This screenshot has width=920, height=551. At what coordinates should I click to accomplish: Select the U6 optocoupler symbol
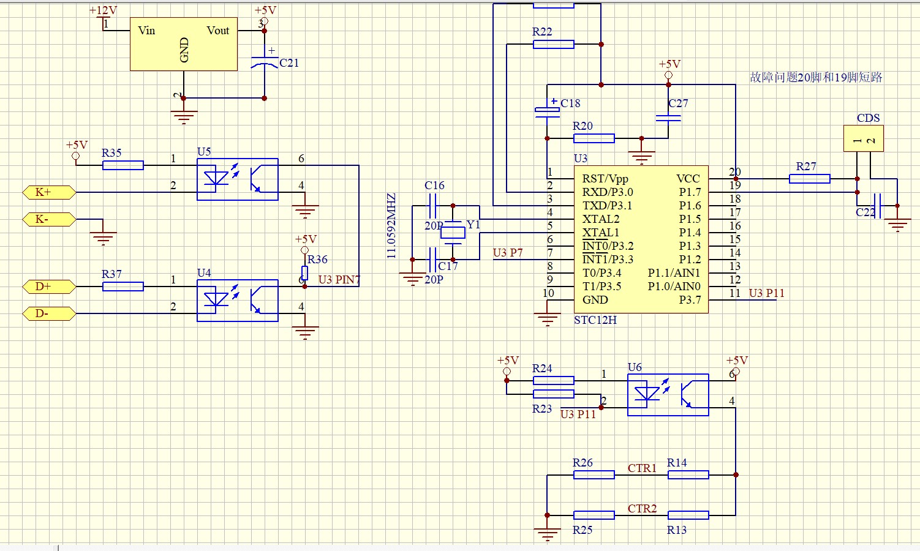click(x=668, y=395)
